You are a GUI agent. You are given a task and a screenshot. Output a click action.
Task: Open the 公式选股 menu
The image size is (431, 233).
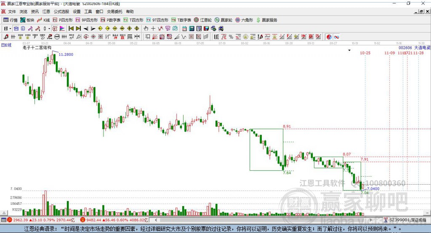pyautogui.click(x=61, y=11)
